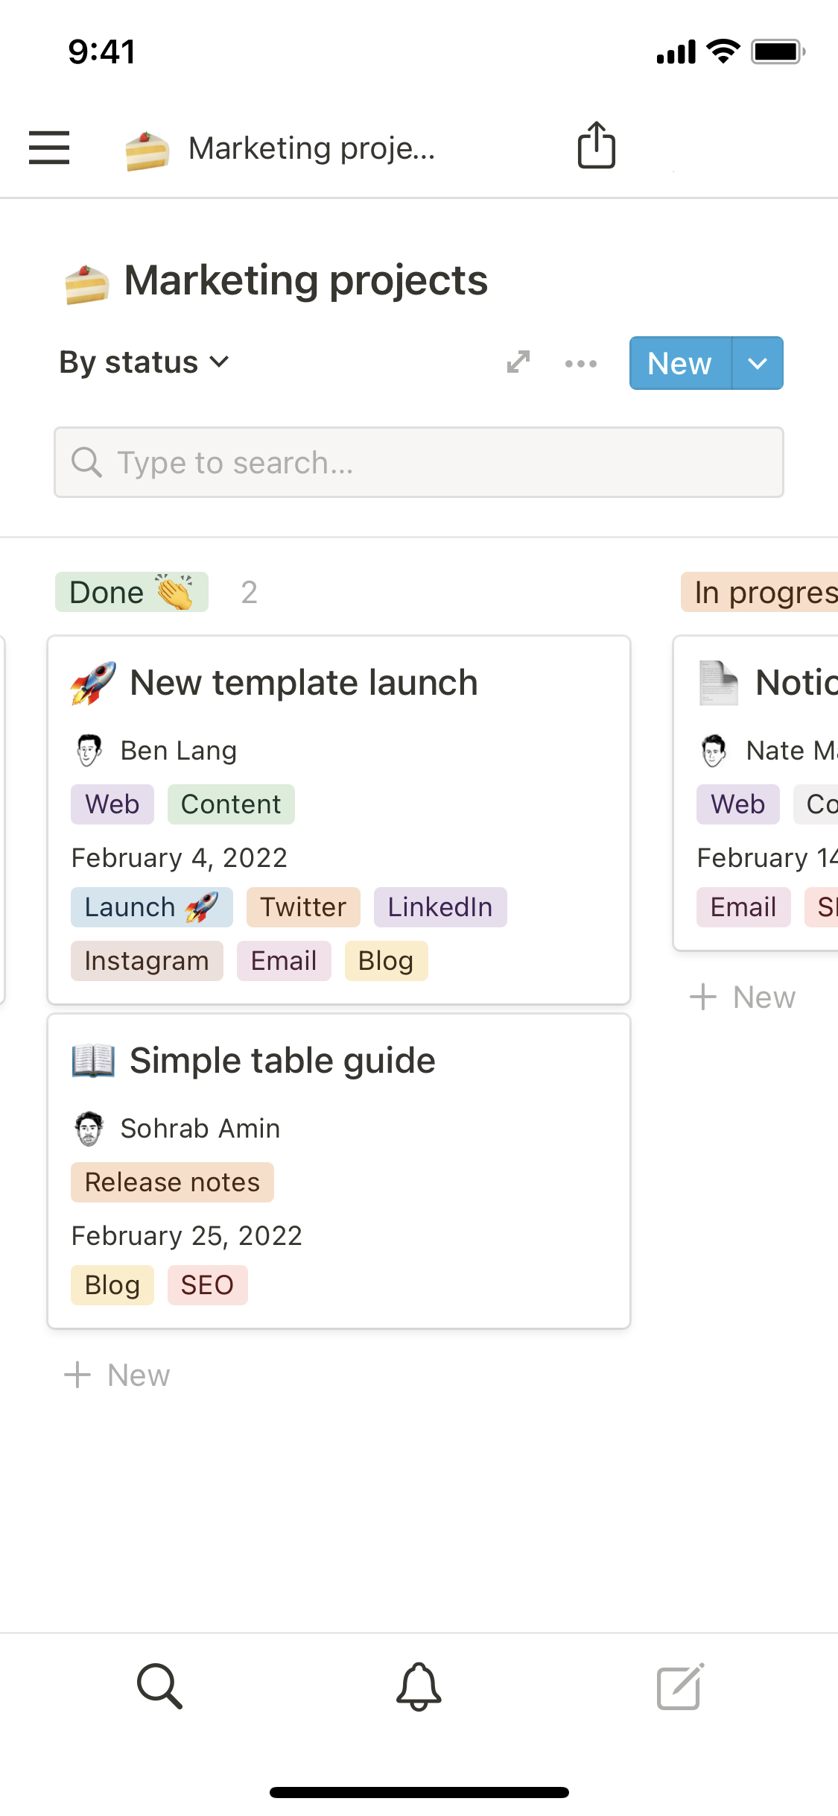Tap the rocket icon on New template launch
This screenshot has width=838, height=1816.
93,683
